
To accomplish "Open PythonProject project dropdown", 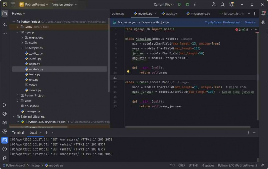I will (34, 5).
